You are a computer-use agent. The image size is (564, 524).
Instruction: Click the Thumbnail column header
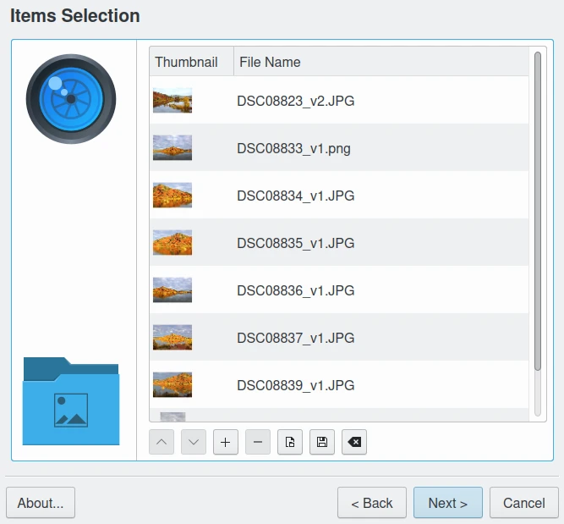click(x=186, y=62)
